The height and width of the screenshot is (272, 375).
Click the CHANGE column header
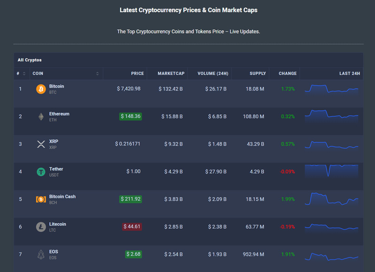point(287,73)
